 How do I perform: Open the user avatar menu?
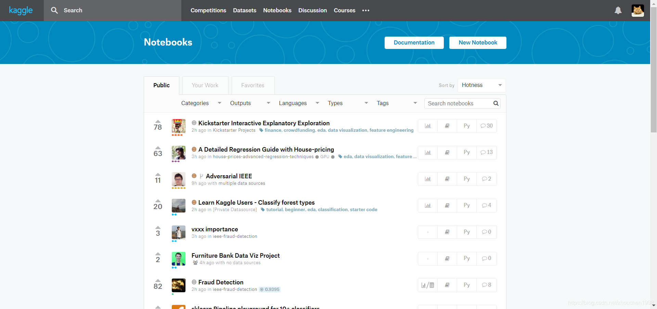click(x=638, y=10)
